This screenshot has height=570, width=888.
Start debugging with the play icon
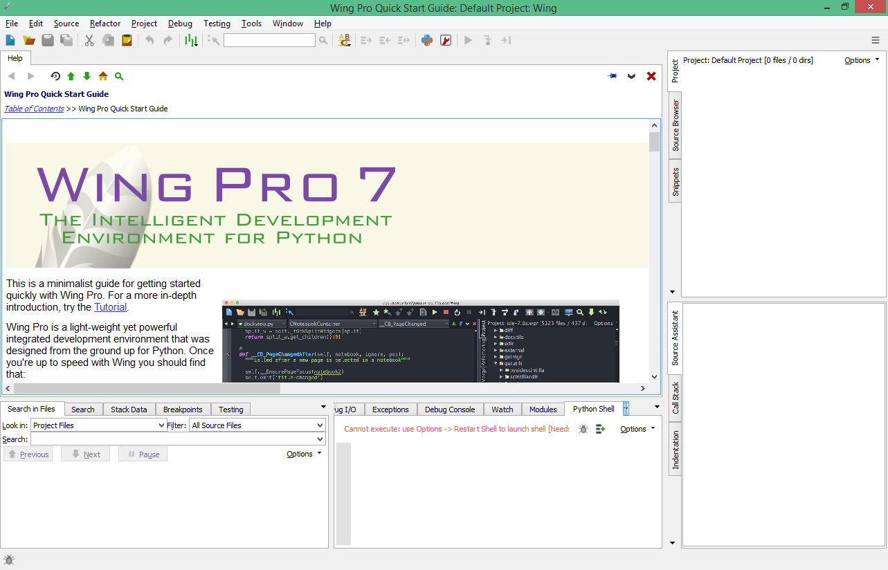[x=469, y=40]
